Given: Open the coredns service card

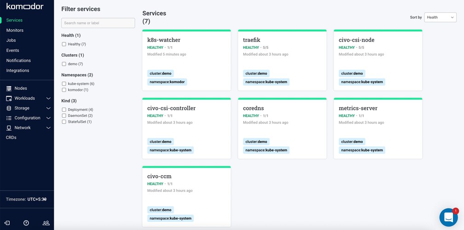Looking at the screenshot, I should pyautogui.click(x=282, y=128).
